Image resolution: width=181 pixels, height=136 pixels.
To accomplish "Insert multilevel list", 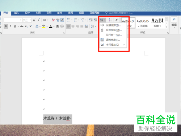I will [83, 20].
